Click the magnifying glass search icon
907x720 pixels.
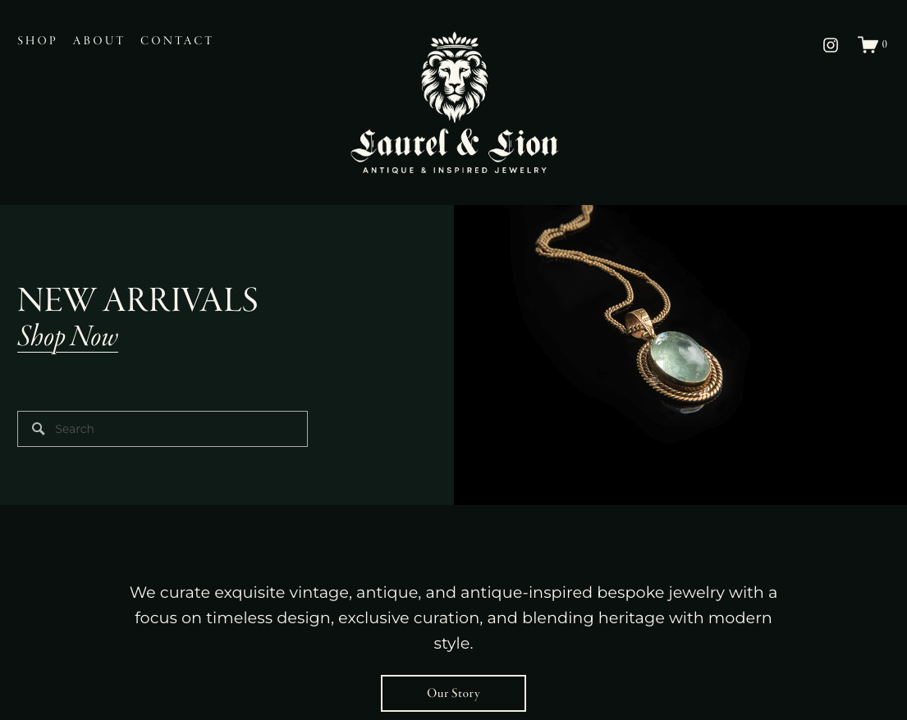[39, 429]
